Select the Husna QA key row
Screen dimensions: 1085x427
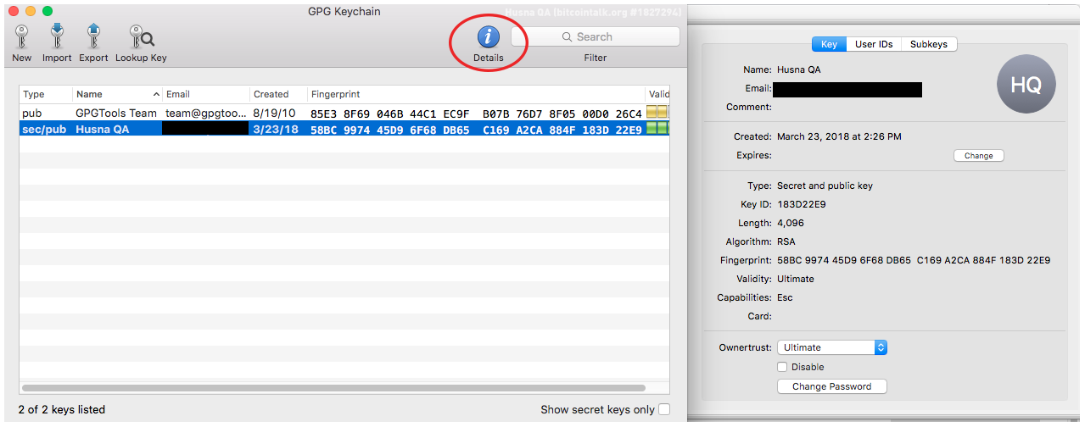coord(344,129)
